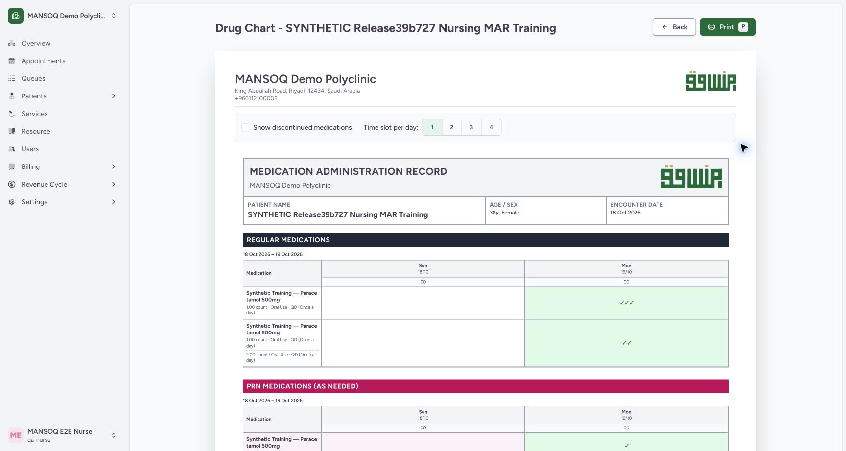Navigate to Queues page
This screenshot has width=846, height=451.
pyautogui.click(x=63, y=78)
